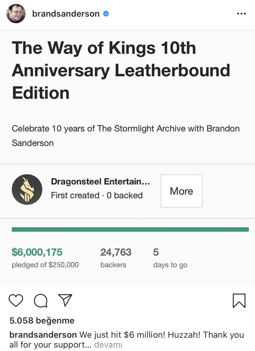View the 5.058 beğenme likes list

42,320
